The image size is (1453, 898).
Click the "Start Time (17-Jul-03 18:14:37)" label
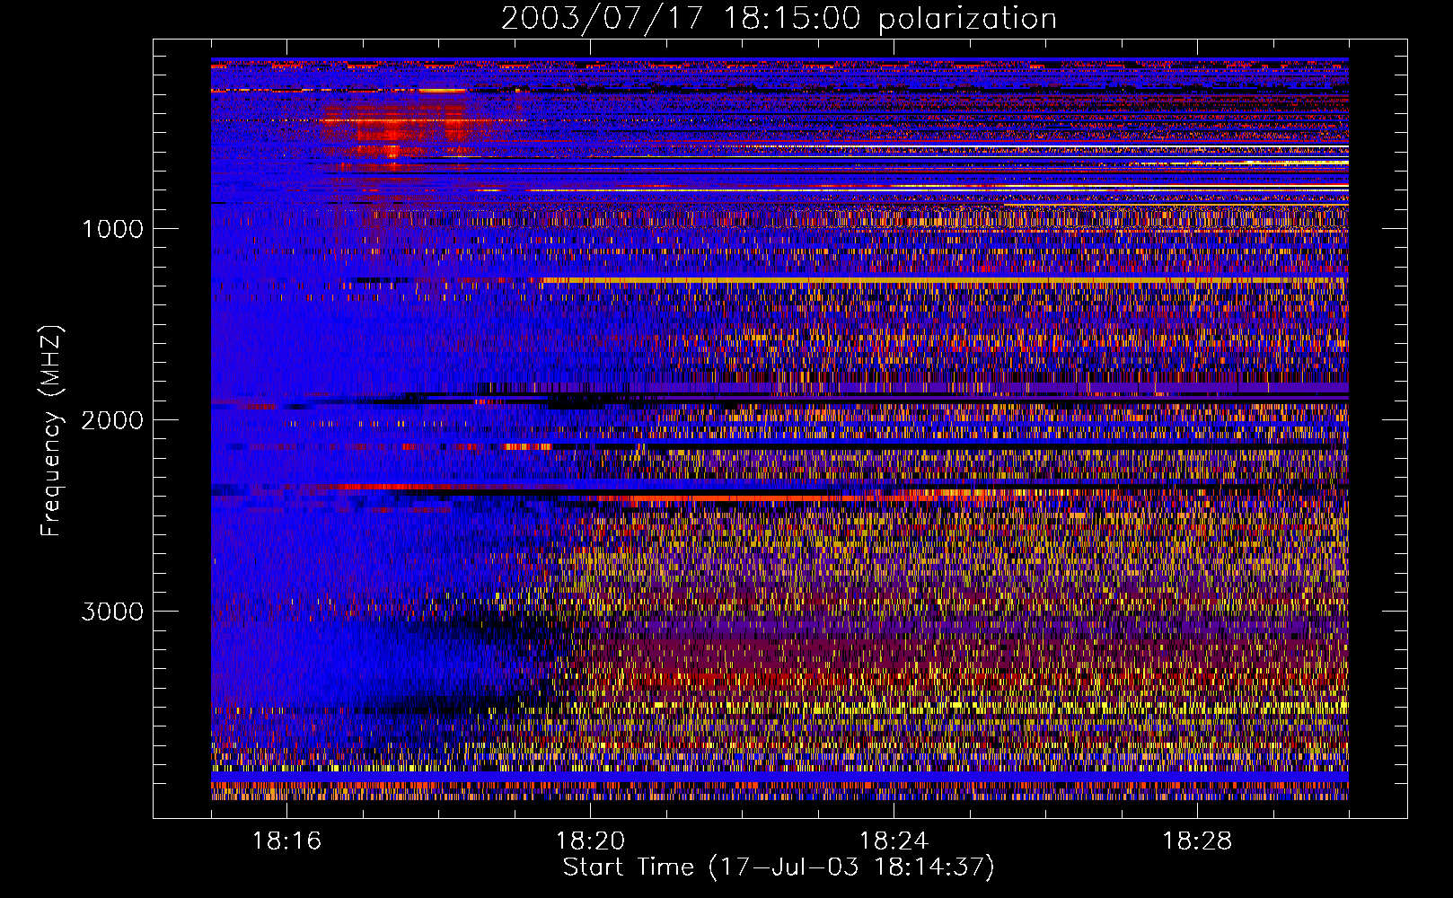point(779,867)
